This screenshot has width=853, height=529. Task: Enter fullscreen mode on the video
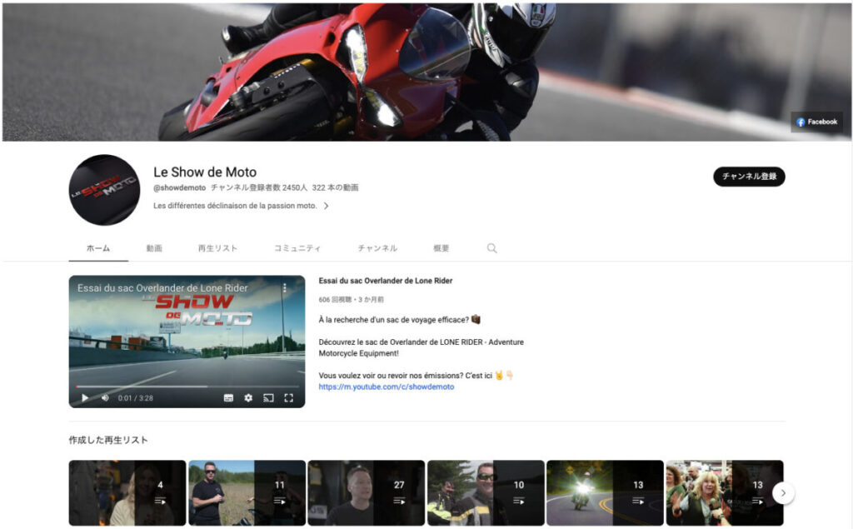click(x=288, y=398)
